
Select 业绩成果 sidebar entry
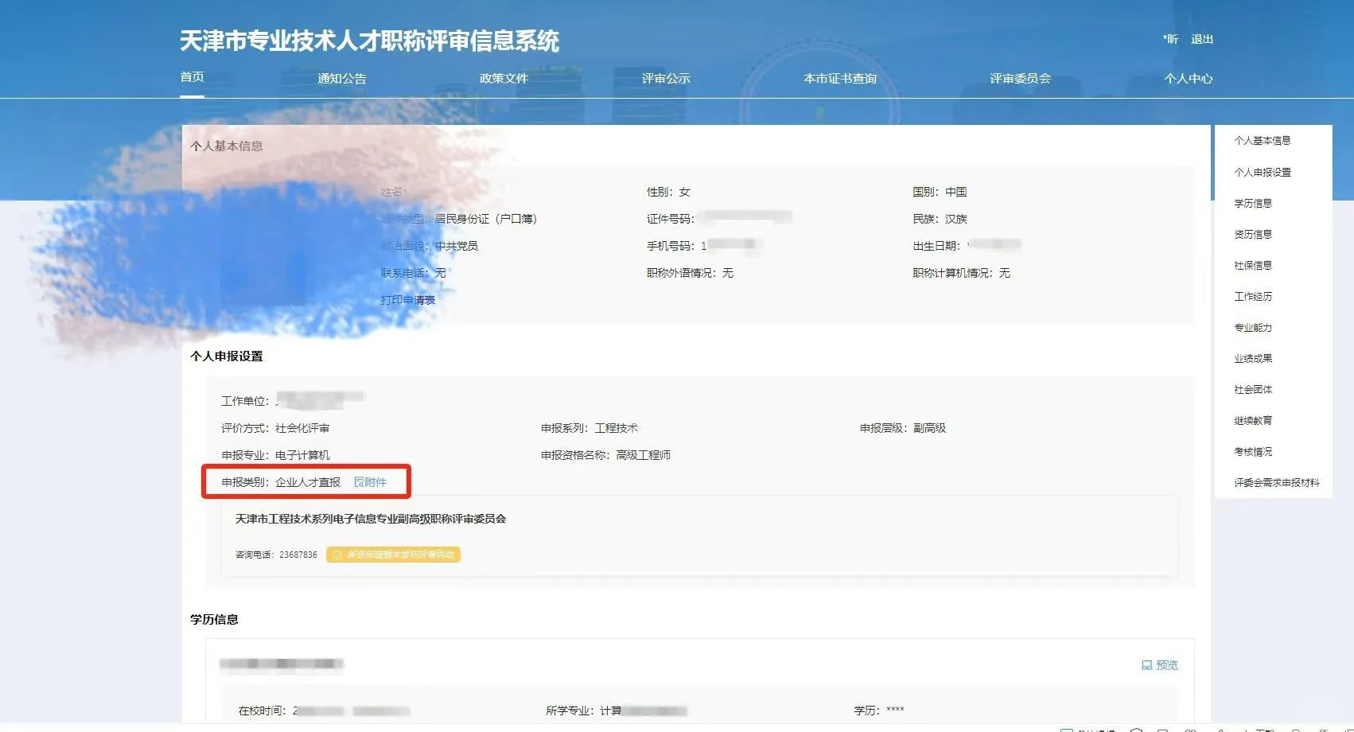click(1253, 358)
